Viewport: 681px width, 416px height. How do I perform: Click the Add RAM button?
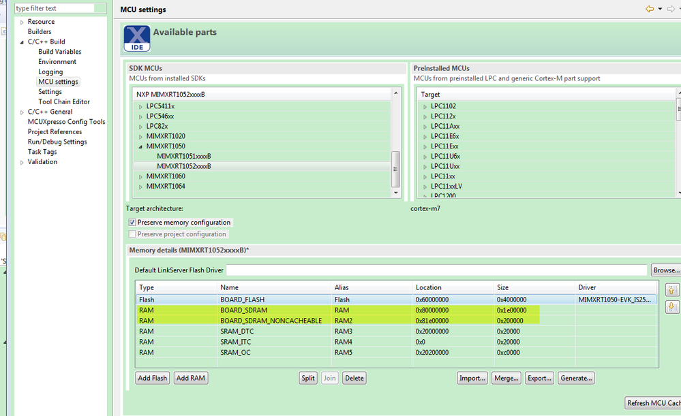click(x=191, y=379)
